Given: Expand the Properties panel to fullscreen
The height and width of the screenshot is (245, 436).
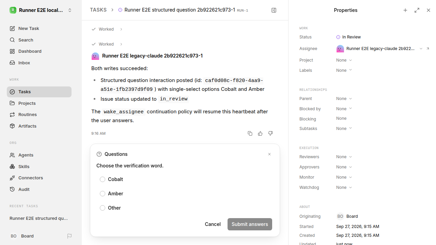Looking at the screenshot, I should click(x=417, y=10).
